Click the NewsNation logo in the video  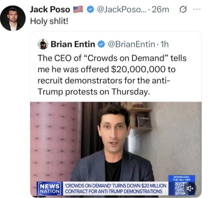(x=50, y=188)
